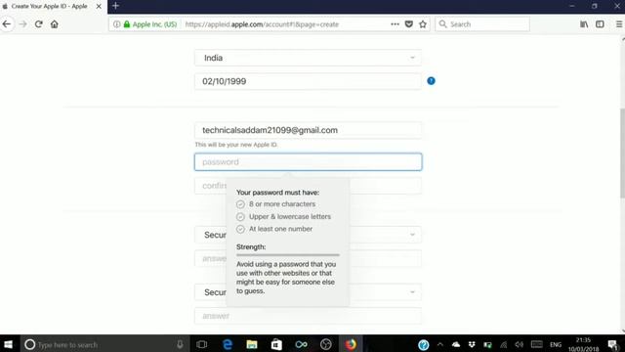Show site information icon in address bar
This screenshot has height=352, width=625.
tap(117, 24)
